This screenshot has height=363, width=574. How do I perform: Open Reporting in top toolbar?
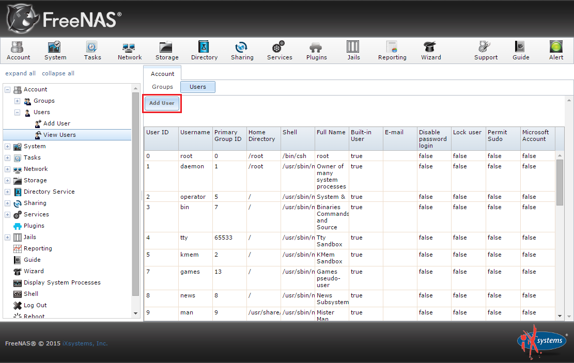(x=392, y=51)
